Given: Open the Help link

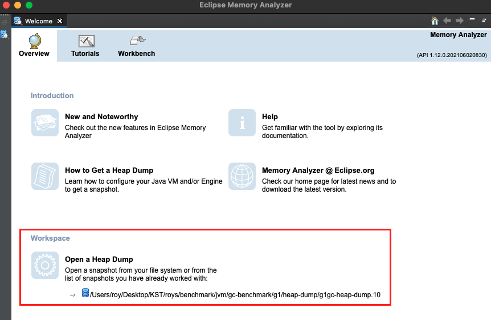Looking at the screenshot, I should coord(270,117).
